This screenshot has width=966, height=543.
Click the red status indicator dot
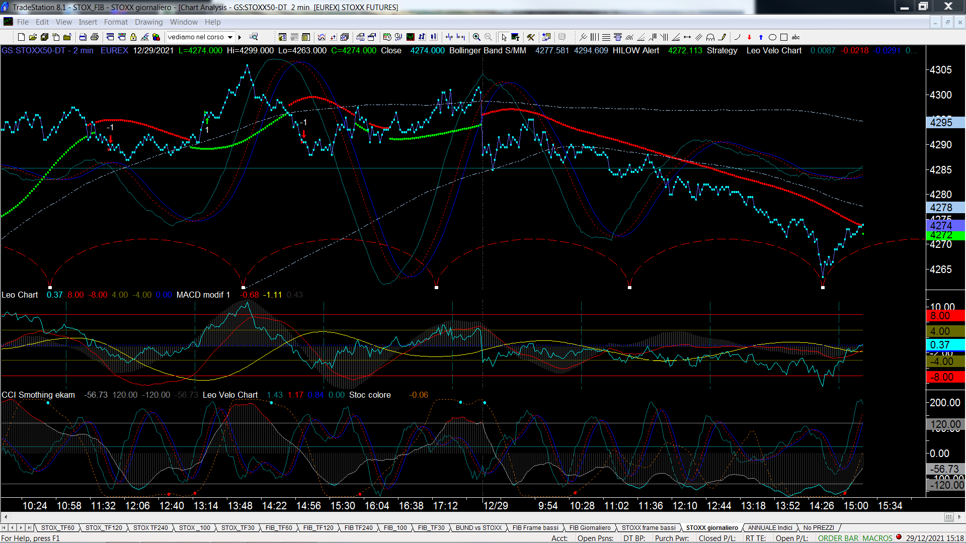click(x=899, y=537)
